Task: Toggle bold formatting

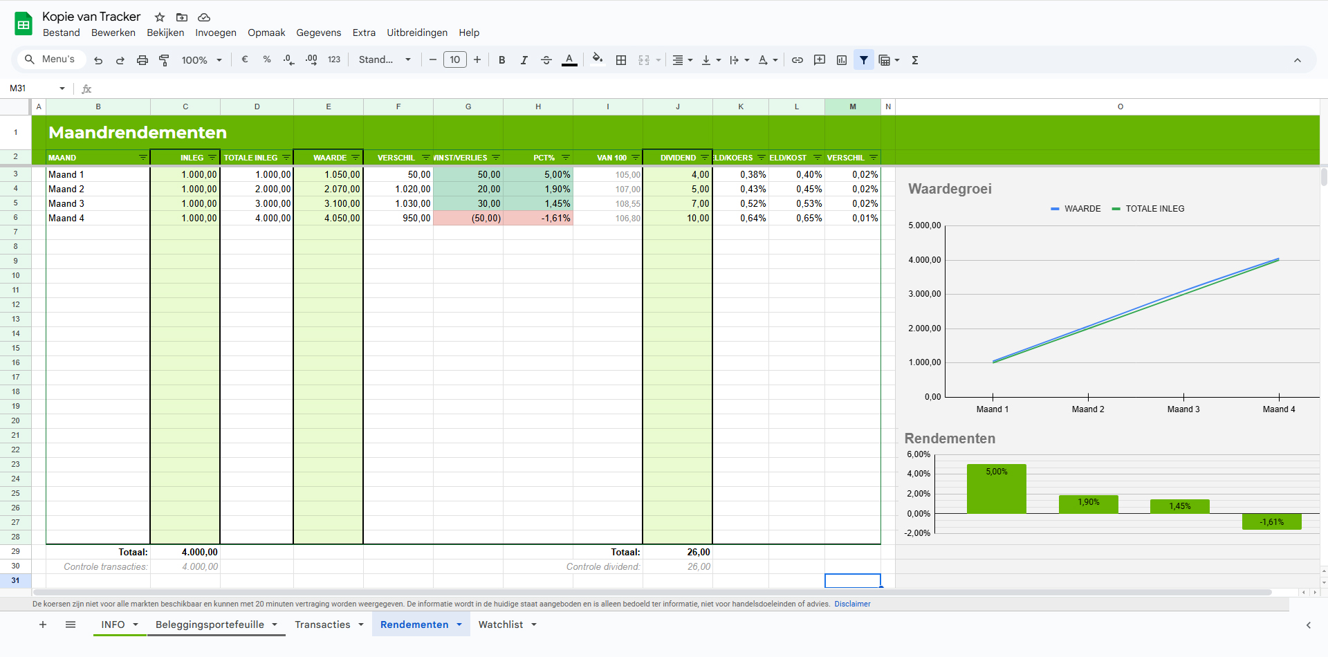Action: [x=502, y=60]
